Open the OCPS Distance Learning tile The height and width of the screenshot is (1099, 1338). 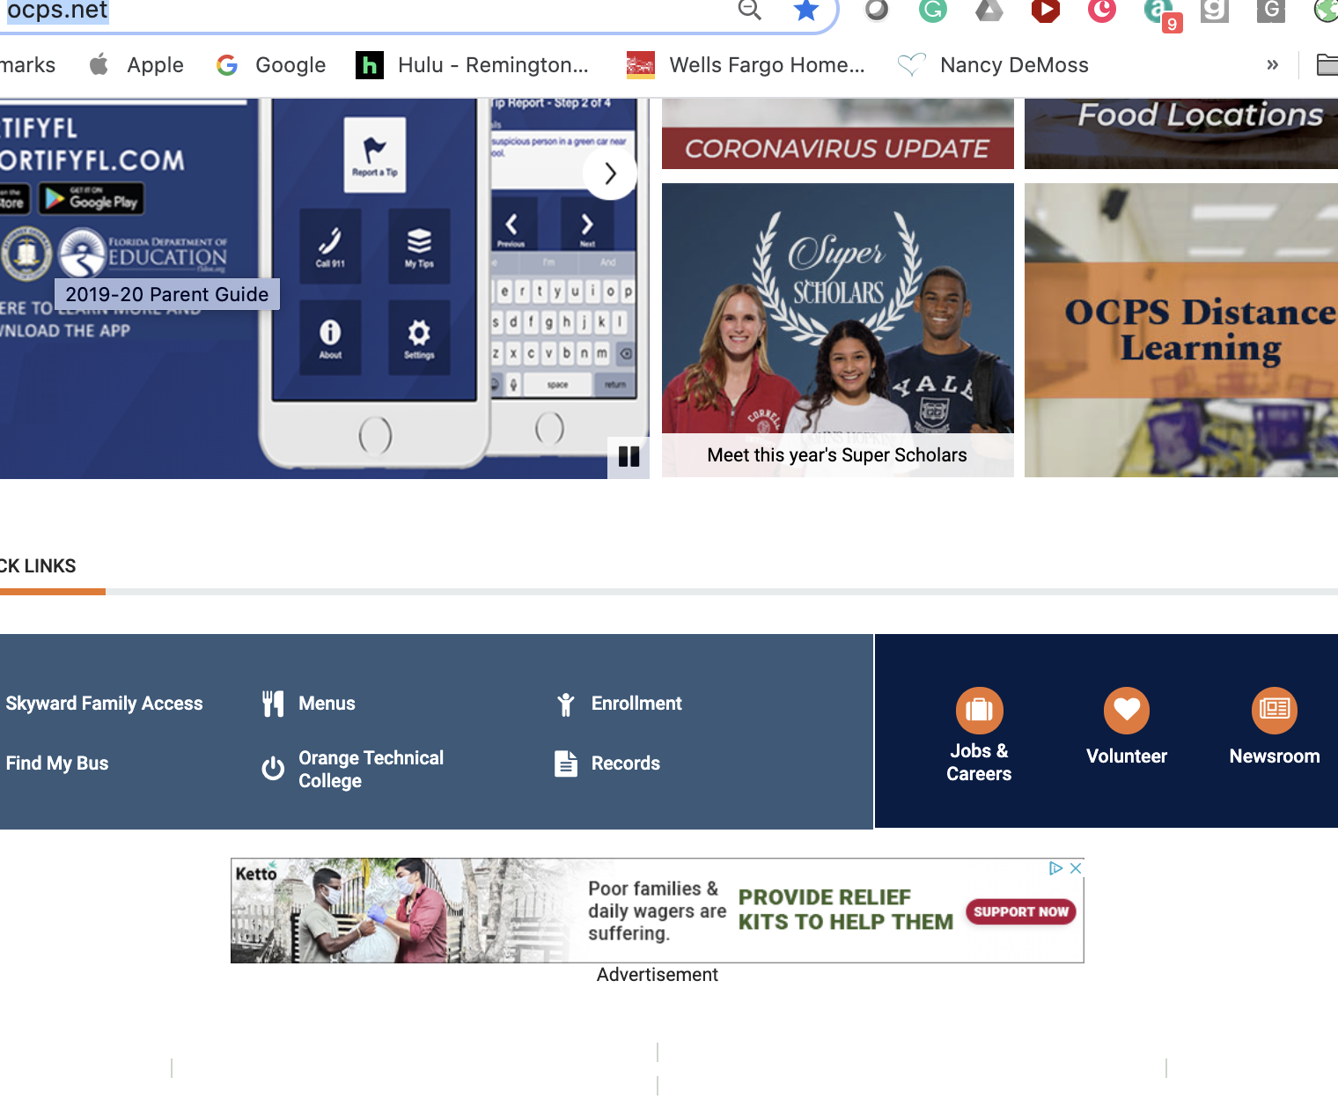[x=1181, y=330]
